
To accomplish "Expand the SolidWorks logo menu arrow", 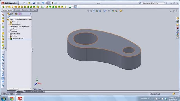I will click(x=18, y=3).
